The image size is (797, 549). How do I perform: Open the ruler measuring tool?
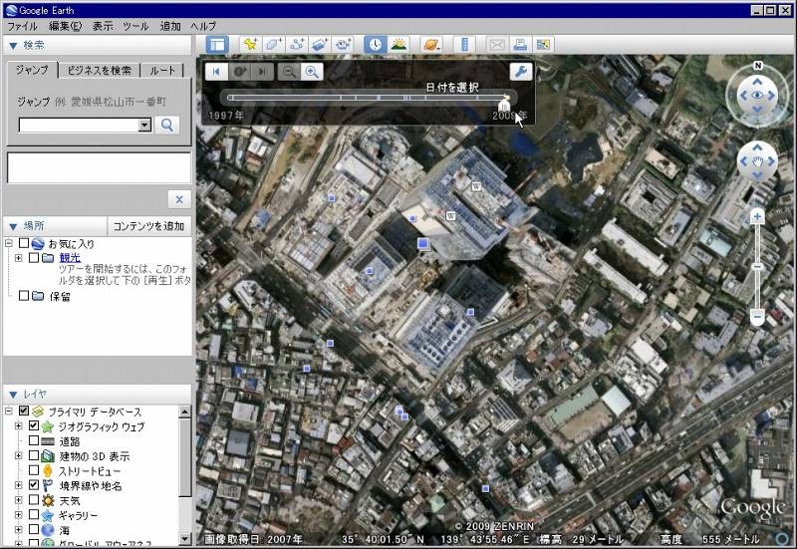click(464, 45)
